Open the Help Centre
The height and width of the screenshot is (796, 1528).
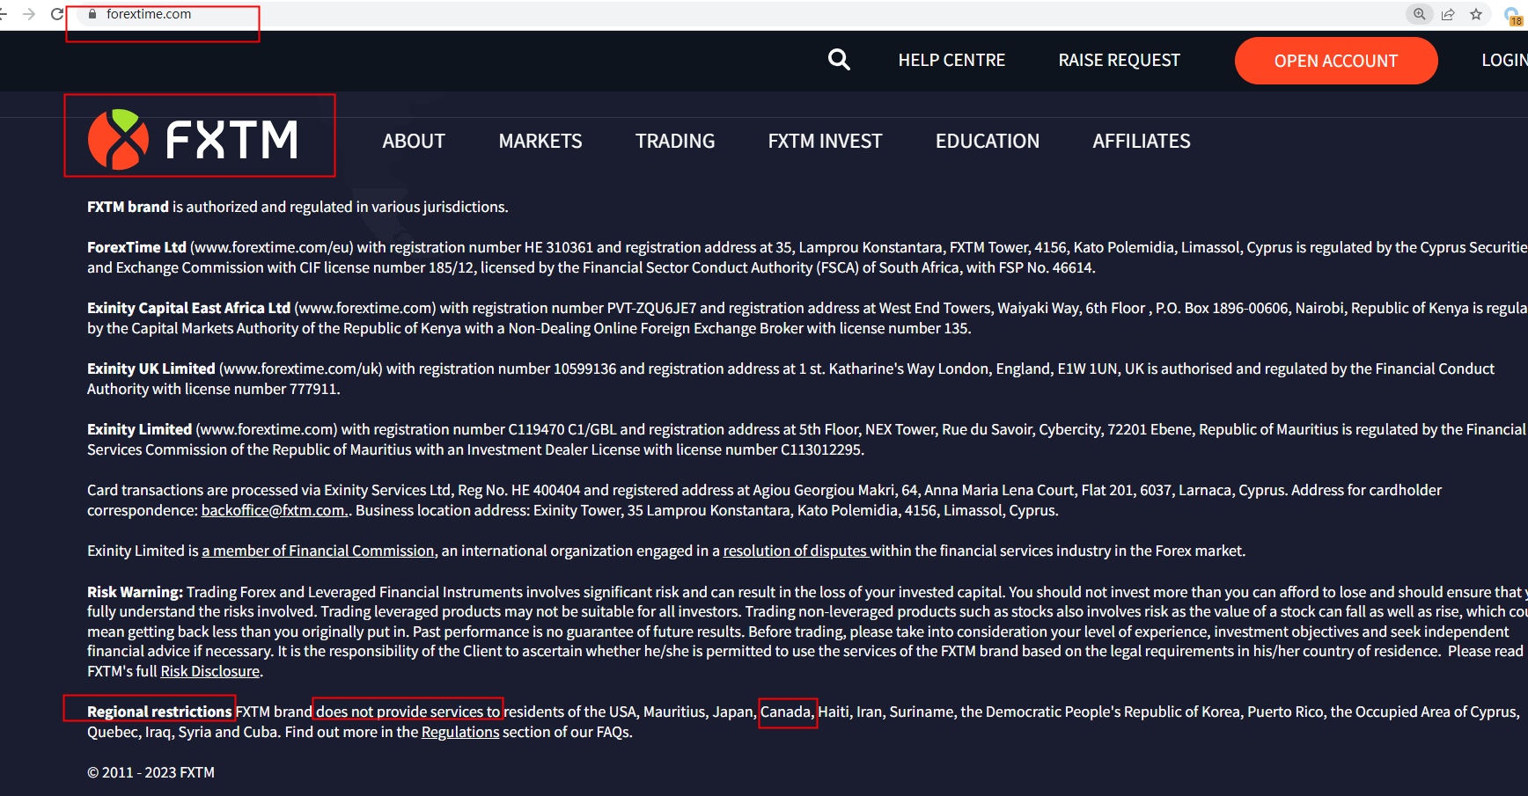951,61
